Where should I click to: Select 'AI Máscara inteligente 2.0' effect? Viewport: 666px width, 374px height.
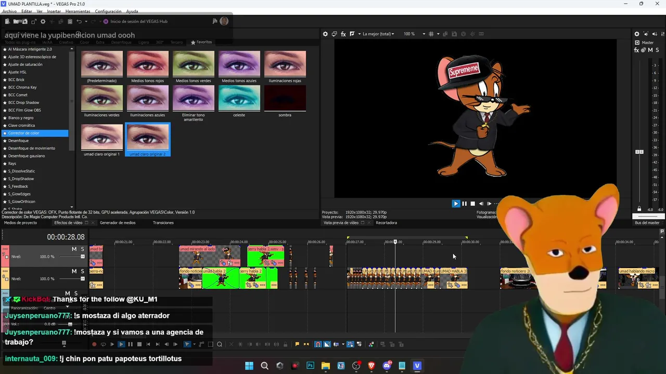30,49
